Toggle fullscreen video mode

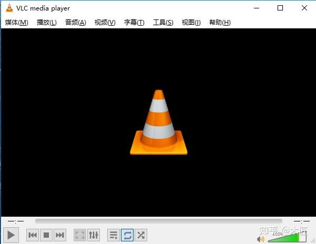[80, 235]
